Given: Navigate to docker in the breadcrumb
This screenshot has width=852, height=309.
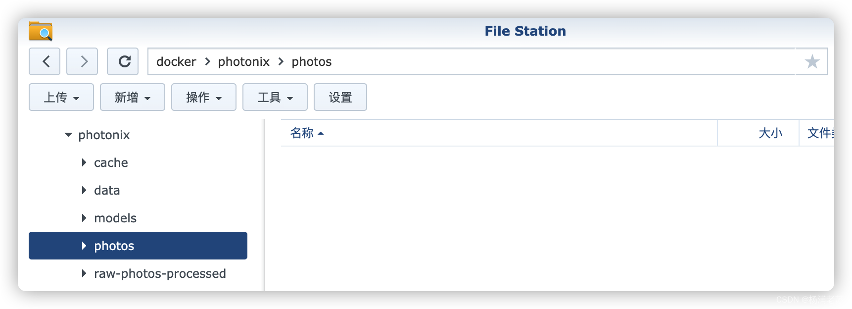Looking at the screenshot, I should 176,61.
